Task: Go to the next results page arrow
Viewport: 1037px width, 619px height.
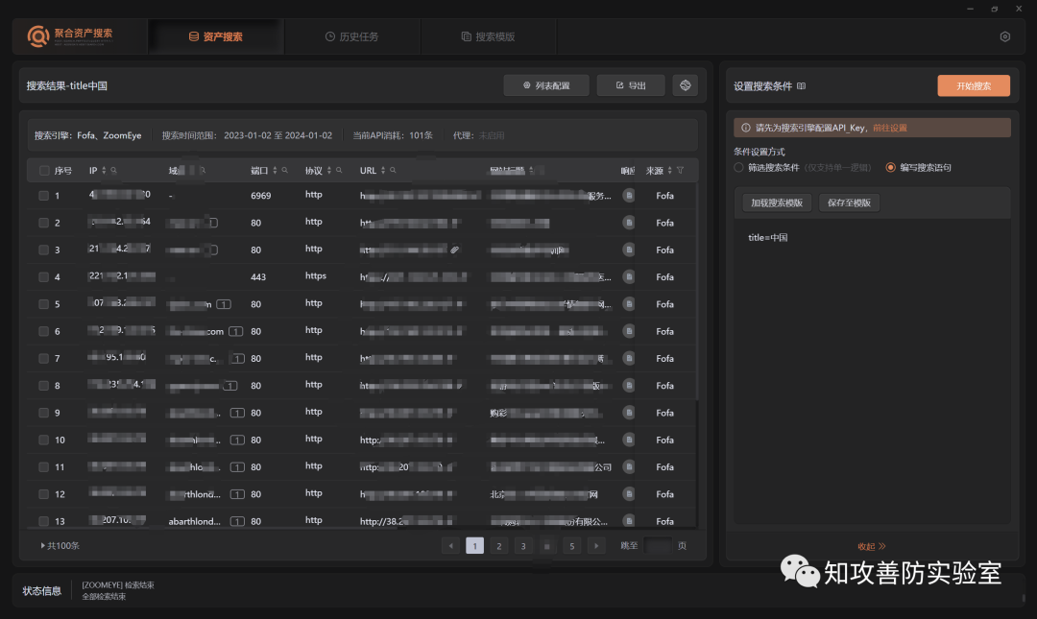Action: (596, 546)
